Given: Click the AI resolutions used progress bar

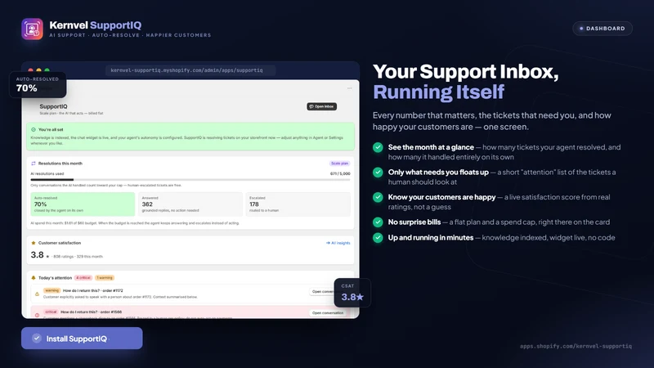Looking at the screenshot, I should point(190,179).
